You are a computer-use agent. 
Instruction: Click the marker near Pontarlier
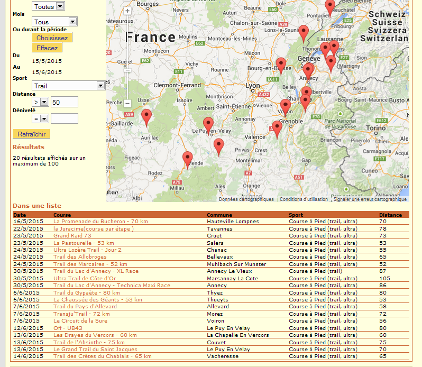(x=330, y=7)
